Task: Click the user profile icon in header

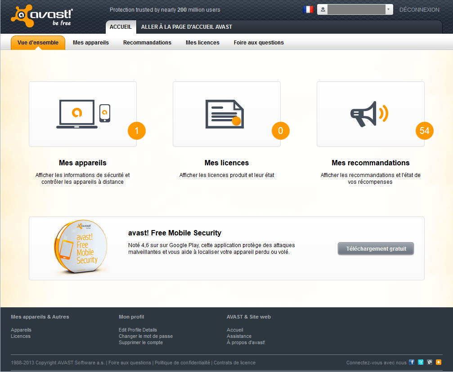Action: point(323,9)
